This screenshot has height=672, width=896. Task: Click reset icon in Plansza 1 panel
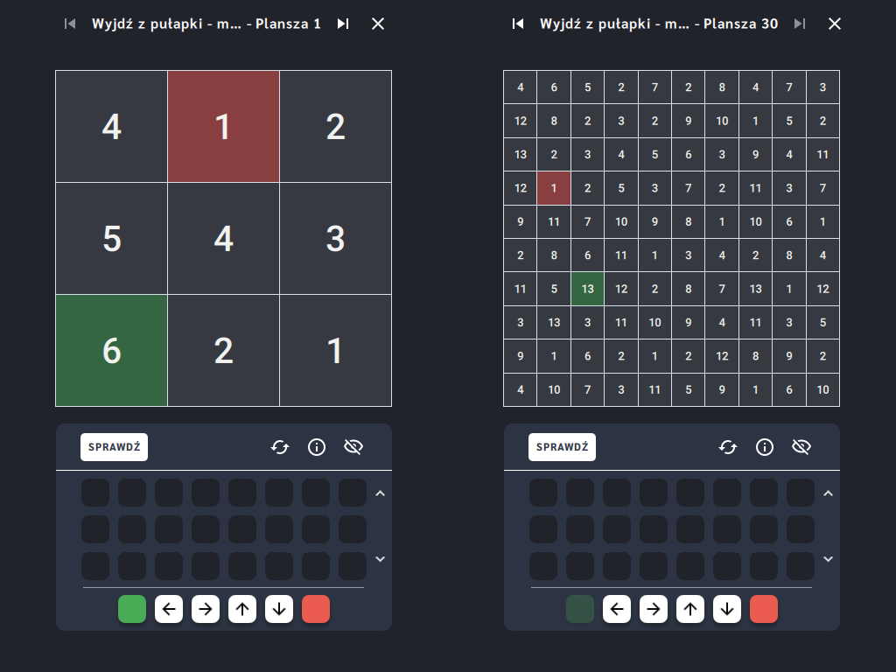point(280,447)
